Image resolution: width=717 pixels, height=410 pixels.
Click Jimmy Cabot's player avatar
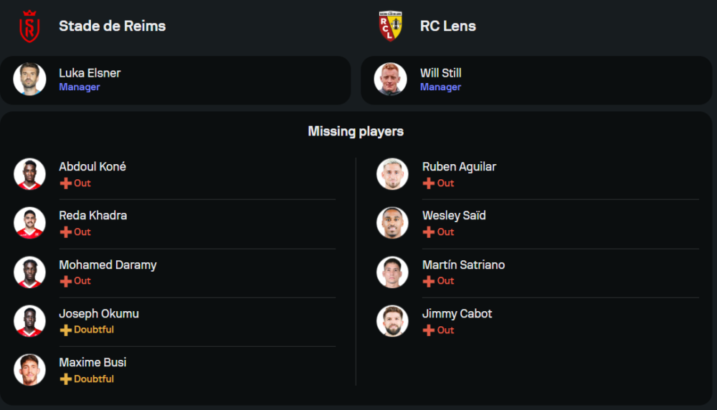[x=392, y=321]
